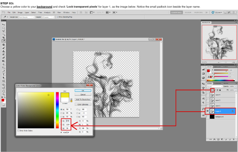Switch to the Paths tab

pyautogui.click(x=226, y=83)
